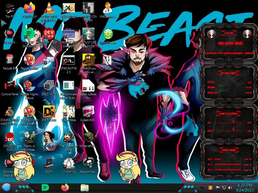Open the network tray icon
The width and height of the screenshot is (258, 193).
pyautogui.click(x=224, y=187)
